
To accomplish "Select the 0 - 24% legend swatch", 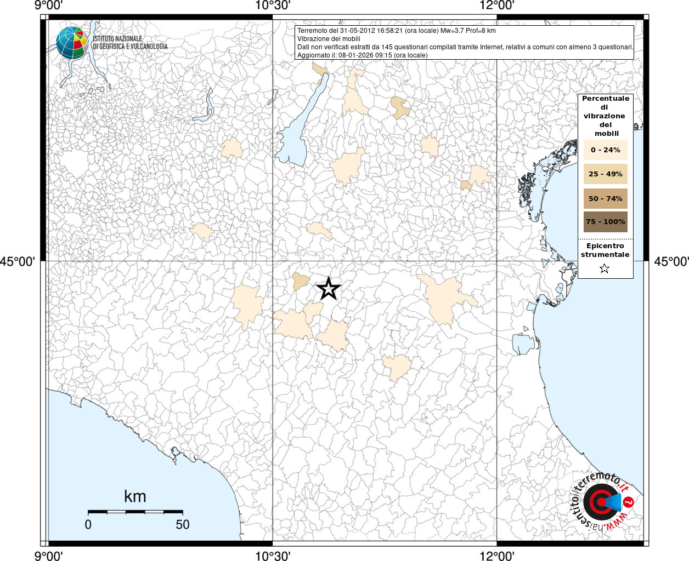I will pyautogui.click(x=606, y=150).
